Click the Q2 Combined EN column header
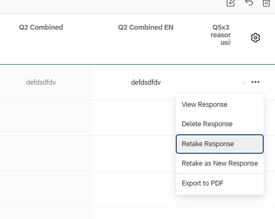 146,28
